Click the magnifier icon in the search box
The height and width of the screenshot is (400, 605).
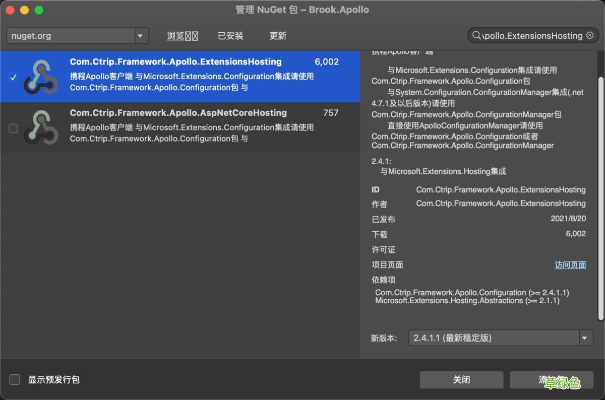[x=476, y=35]
